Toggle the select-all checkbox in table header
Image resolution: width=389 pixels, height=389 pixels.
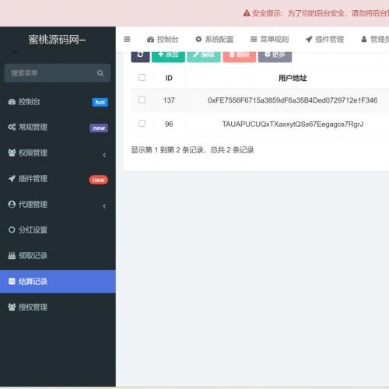click(x=142, y=77)
